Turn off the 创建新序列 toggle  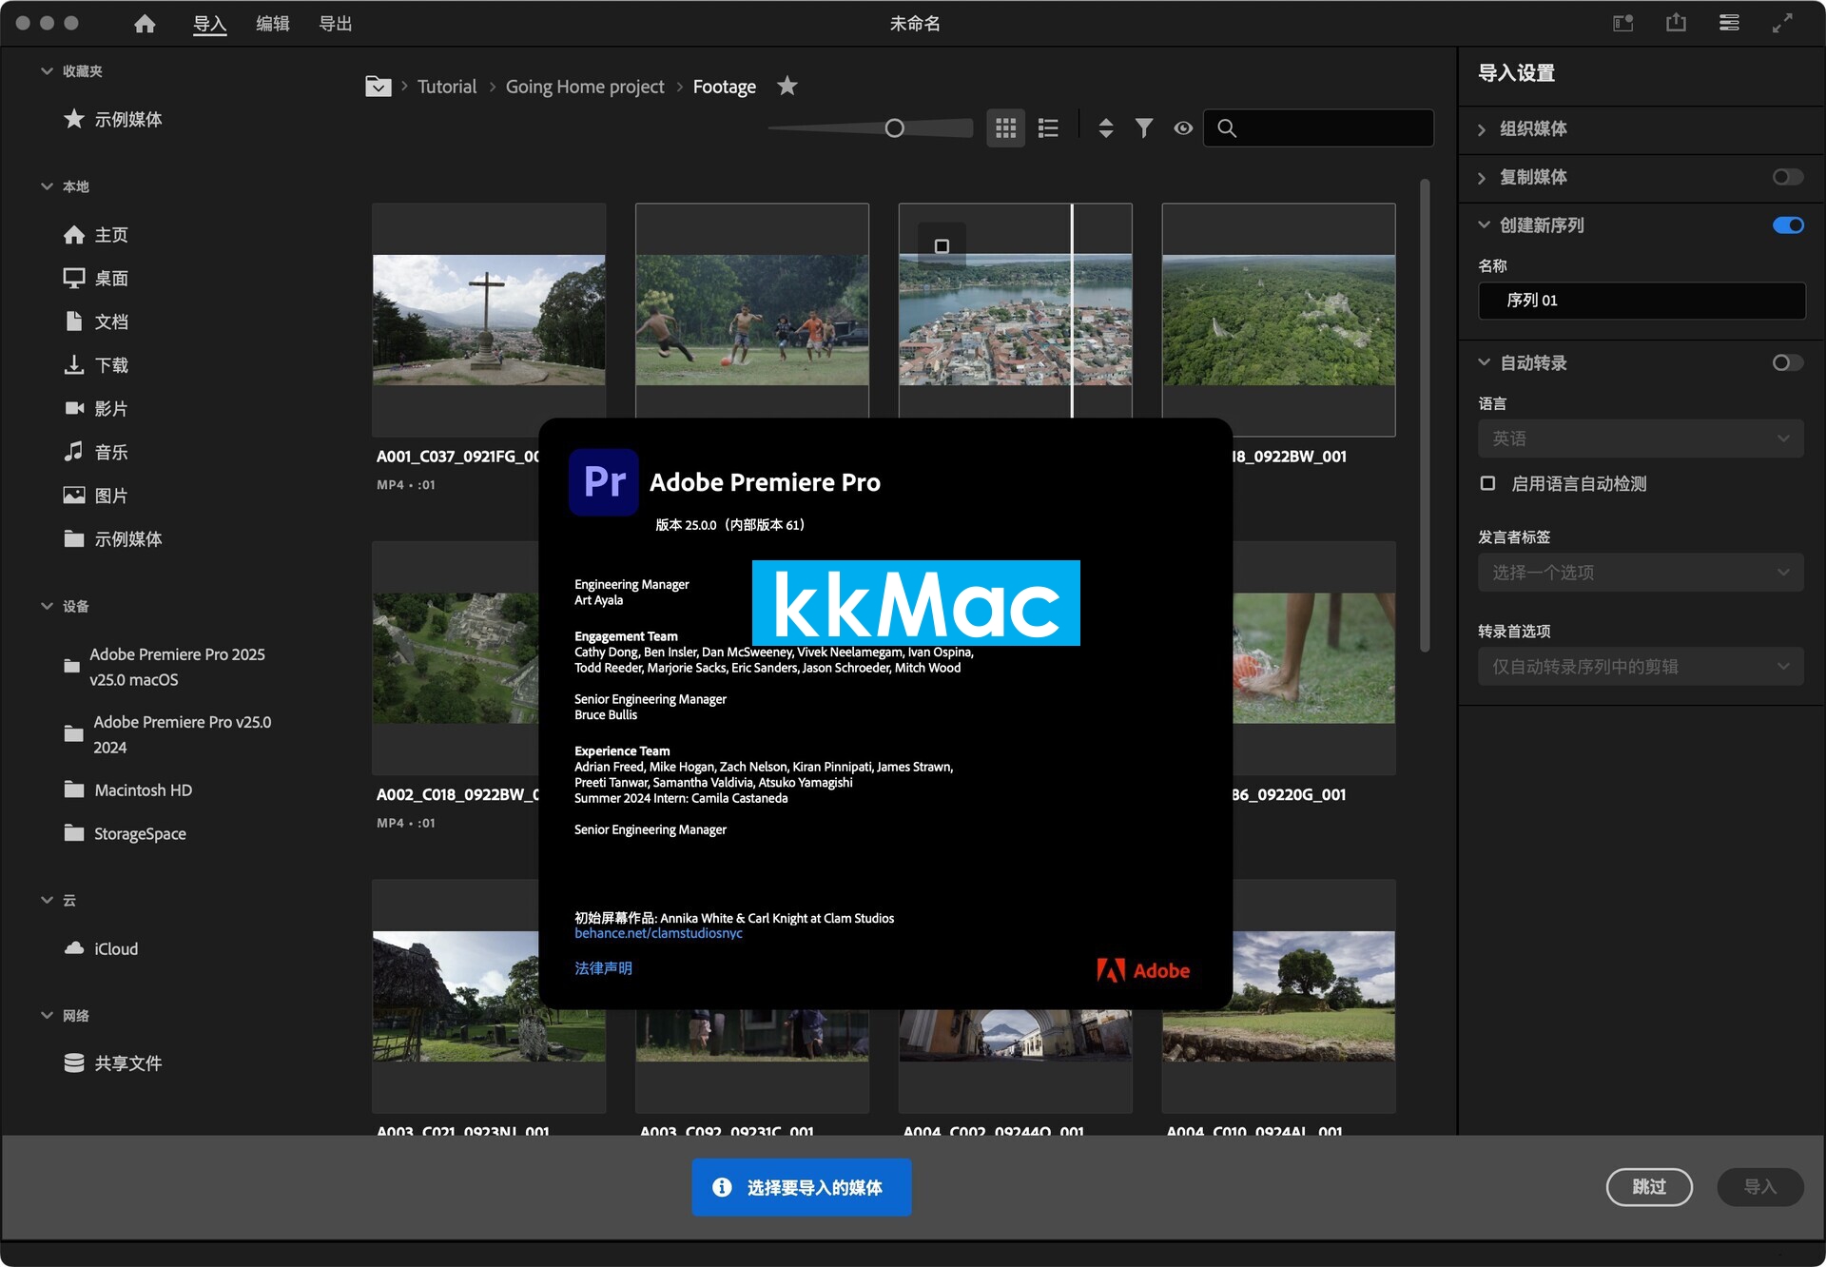(1788, 225)
